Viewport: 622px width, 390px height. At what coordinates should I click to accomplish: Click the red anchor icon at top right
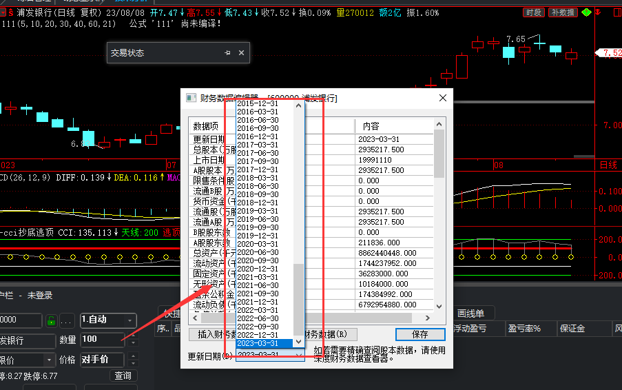coord(598,12)
